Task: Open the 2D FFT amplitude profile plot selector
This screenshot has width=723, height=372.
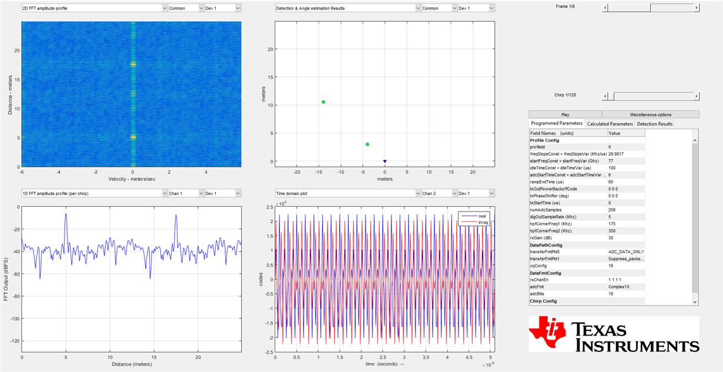Action: tap(94, 8)
